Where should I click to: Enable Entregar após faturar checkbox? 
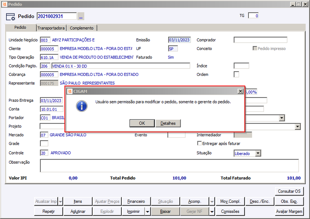[200, 143]
